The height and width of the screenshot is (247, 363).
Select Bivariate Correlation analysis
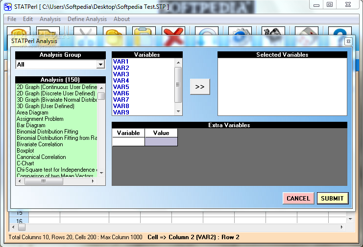(40, 144)
